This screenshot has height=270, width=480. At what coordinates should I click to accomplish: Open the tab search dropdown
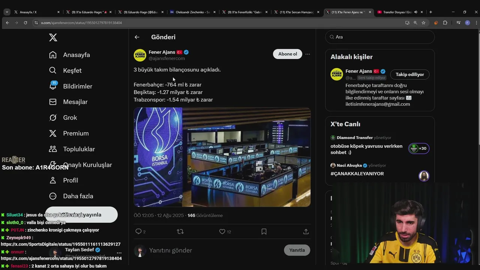7,12
